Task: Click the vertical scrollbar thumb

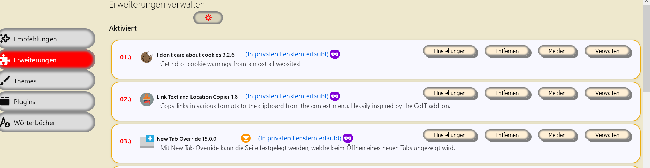Action: 646,48
